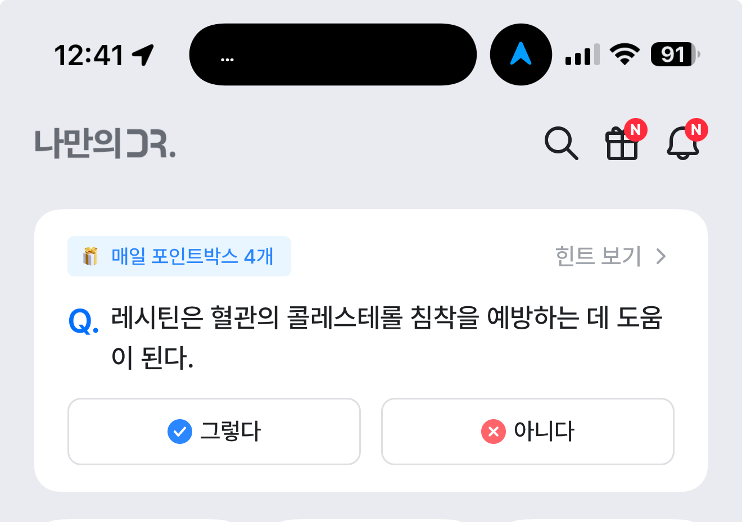The image size is (742, 522).
Task: Tap the 매일 포인트박스 4개 badge
Action: click(x=179, y=256)
